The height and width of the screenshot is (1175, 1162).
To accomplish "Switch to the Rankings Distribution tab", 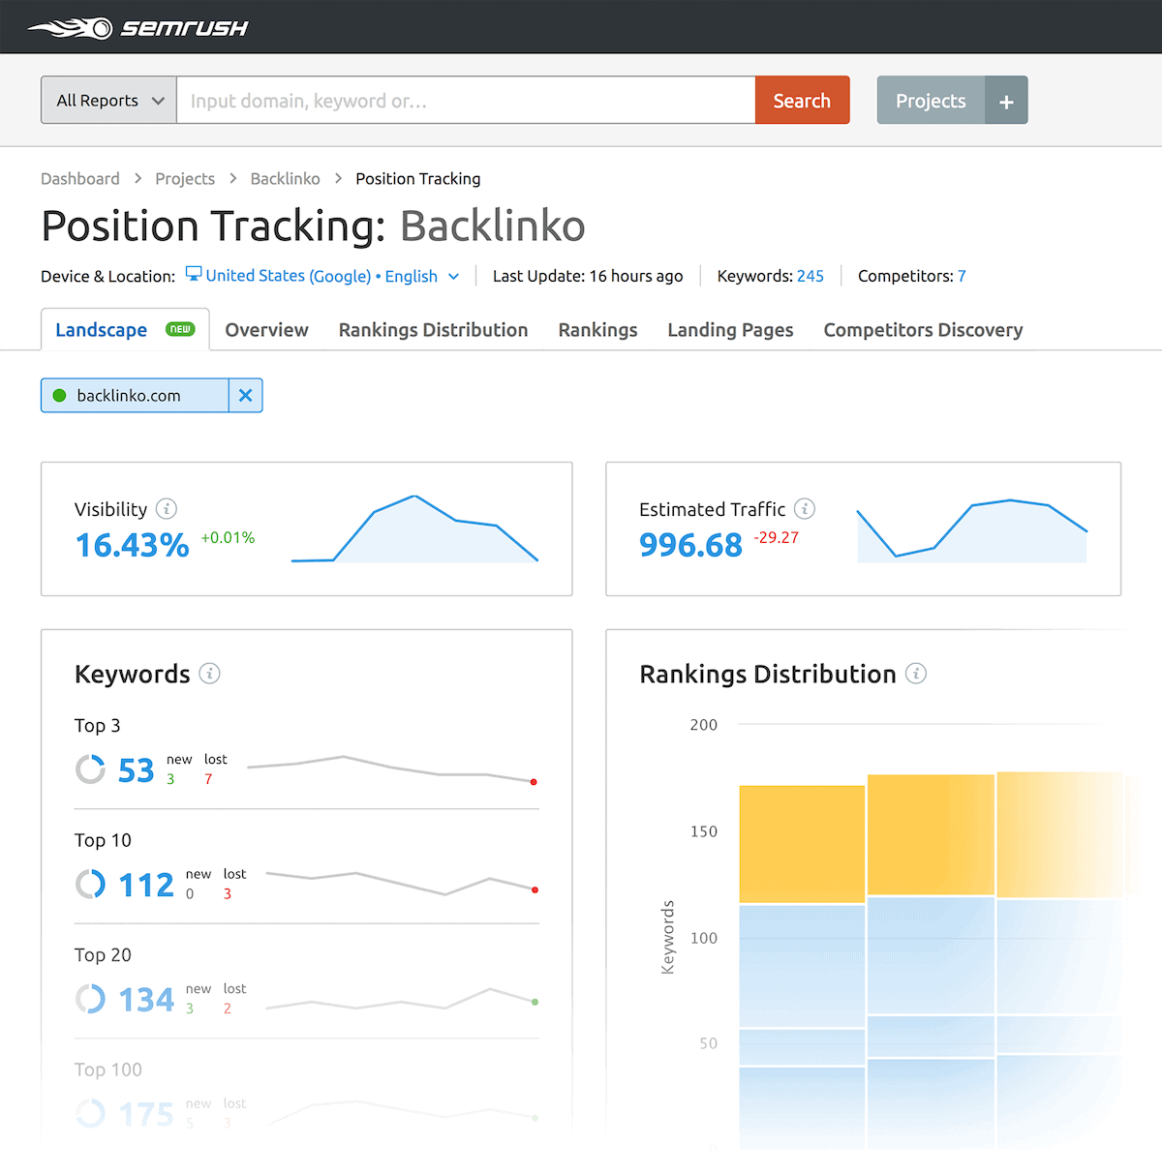I will [x=433, y=330].
